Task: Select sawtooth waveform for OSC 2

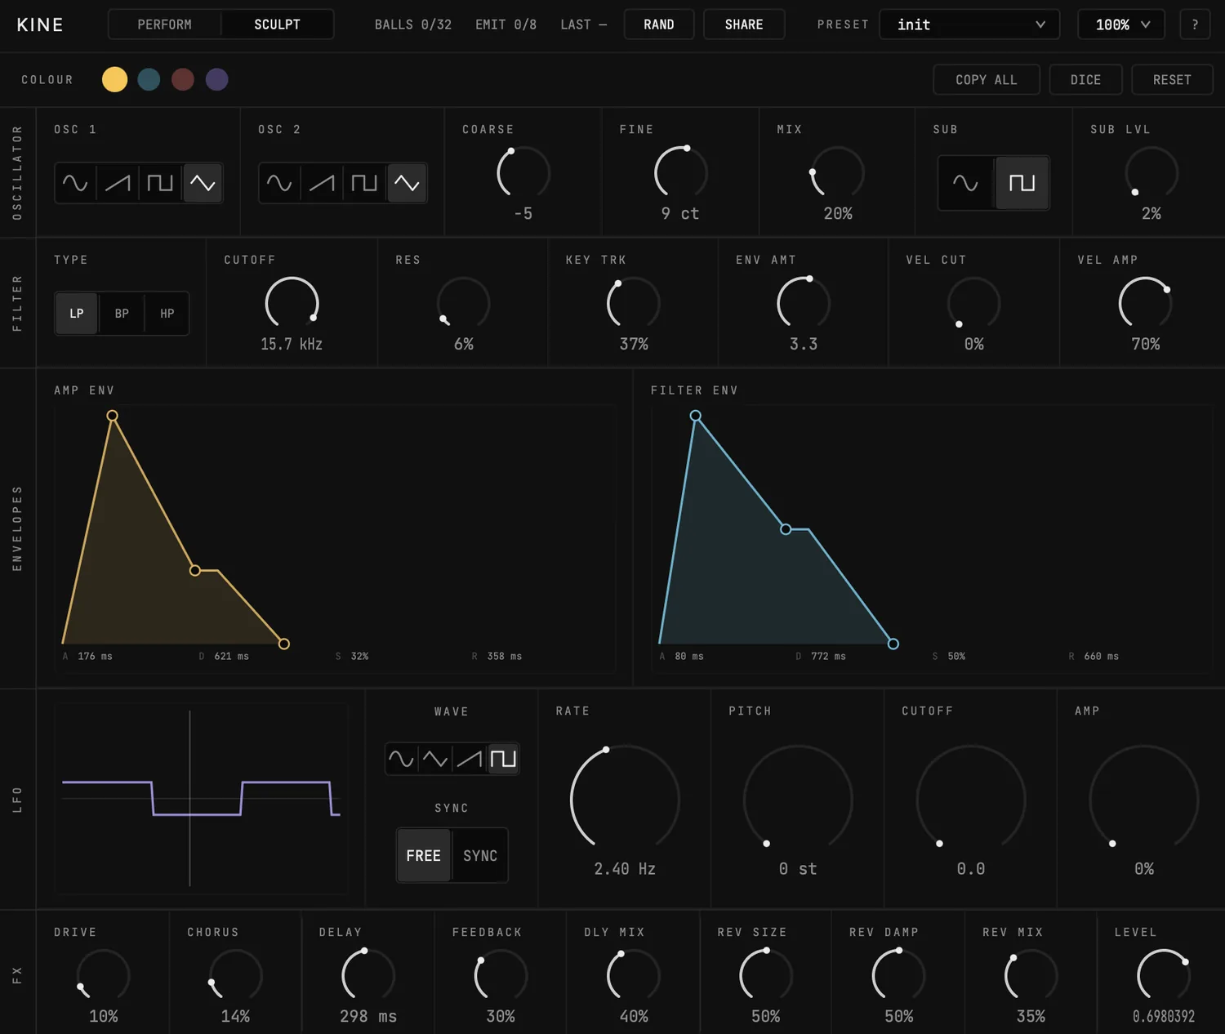Action: [322, 183]
